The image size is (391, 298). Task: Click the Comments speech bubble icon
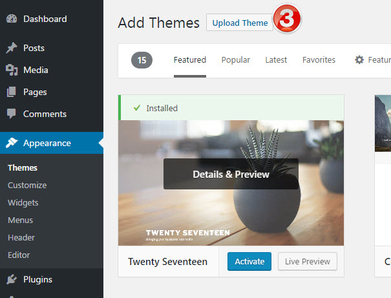12,114
